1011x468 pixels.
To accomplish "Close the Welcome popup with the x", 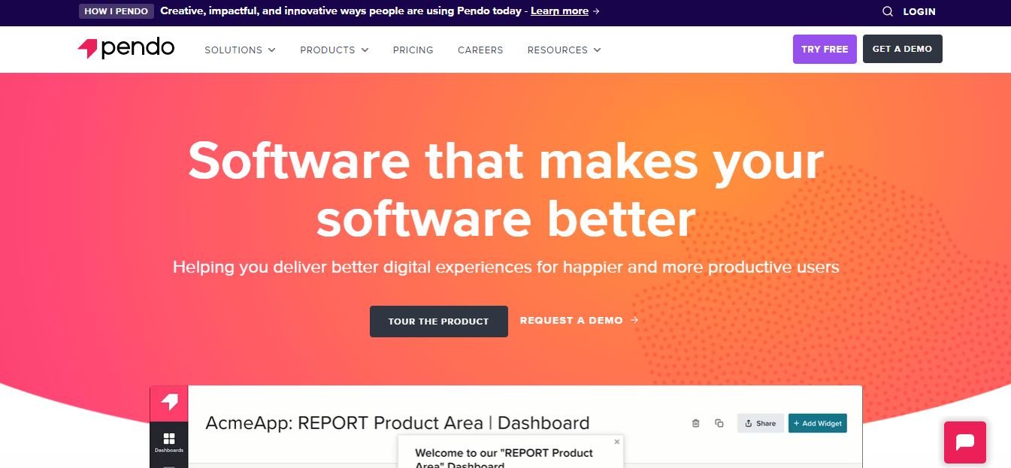I will [617, 442].
